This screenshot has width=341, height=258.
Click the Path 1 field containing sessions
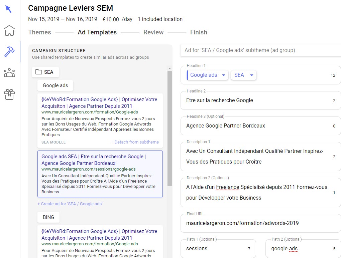(x=218, y=248)
